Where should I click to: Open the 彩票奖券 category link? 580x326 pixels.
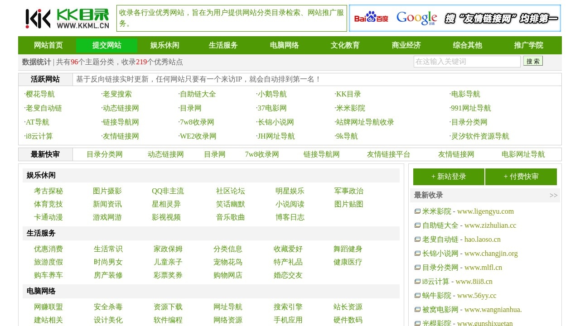point(168,275)
